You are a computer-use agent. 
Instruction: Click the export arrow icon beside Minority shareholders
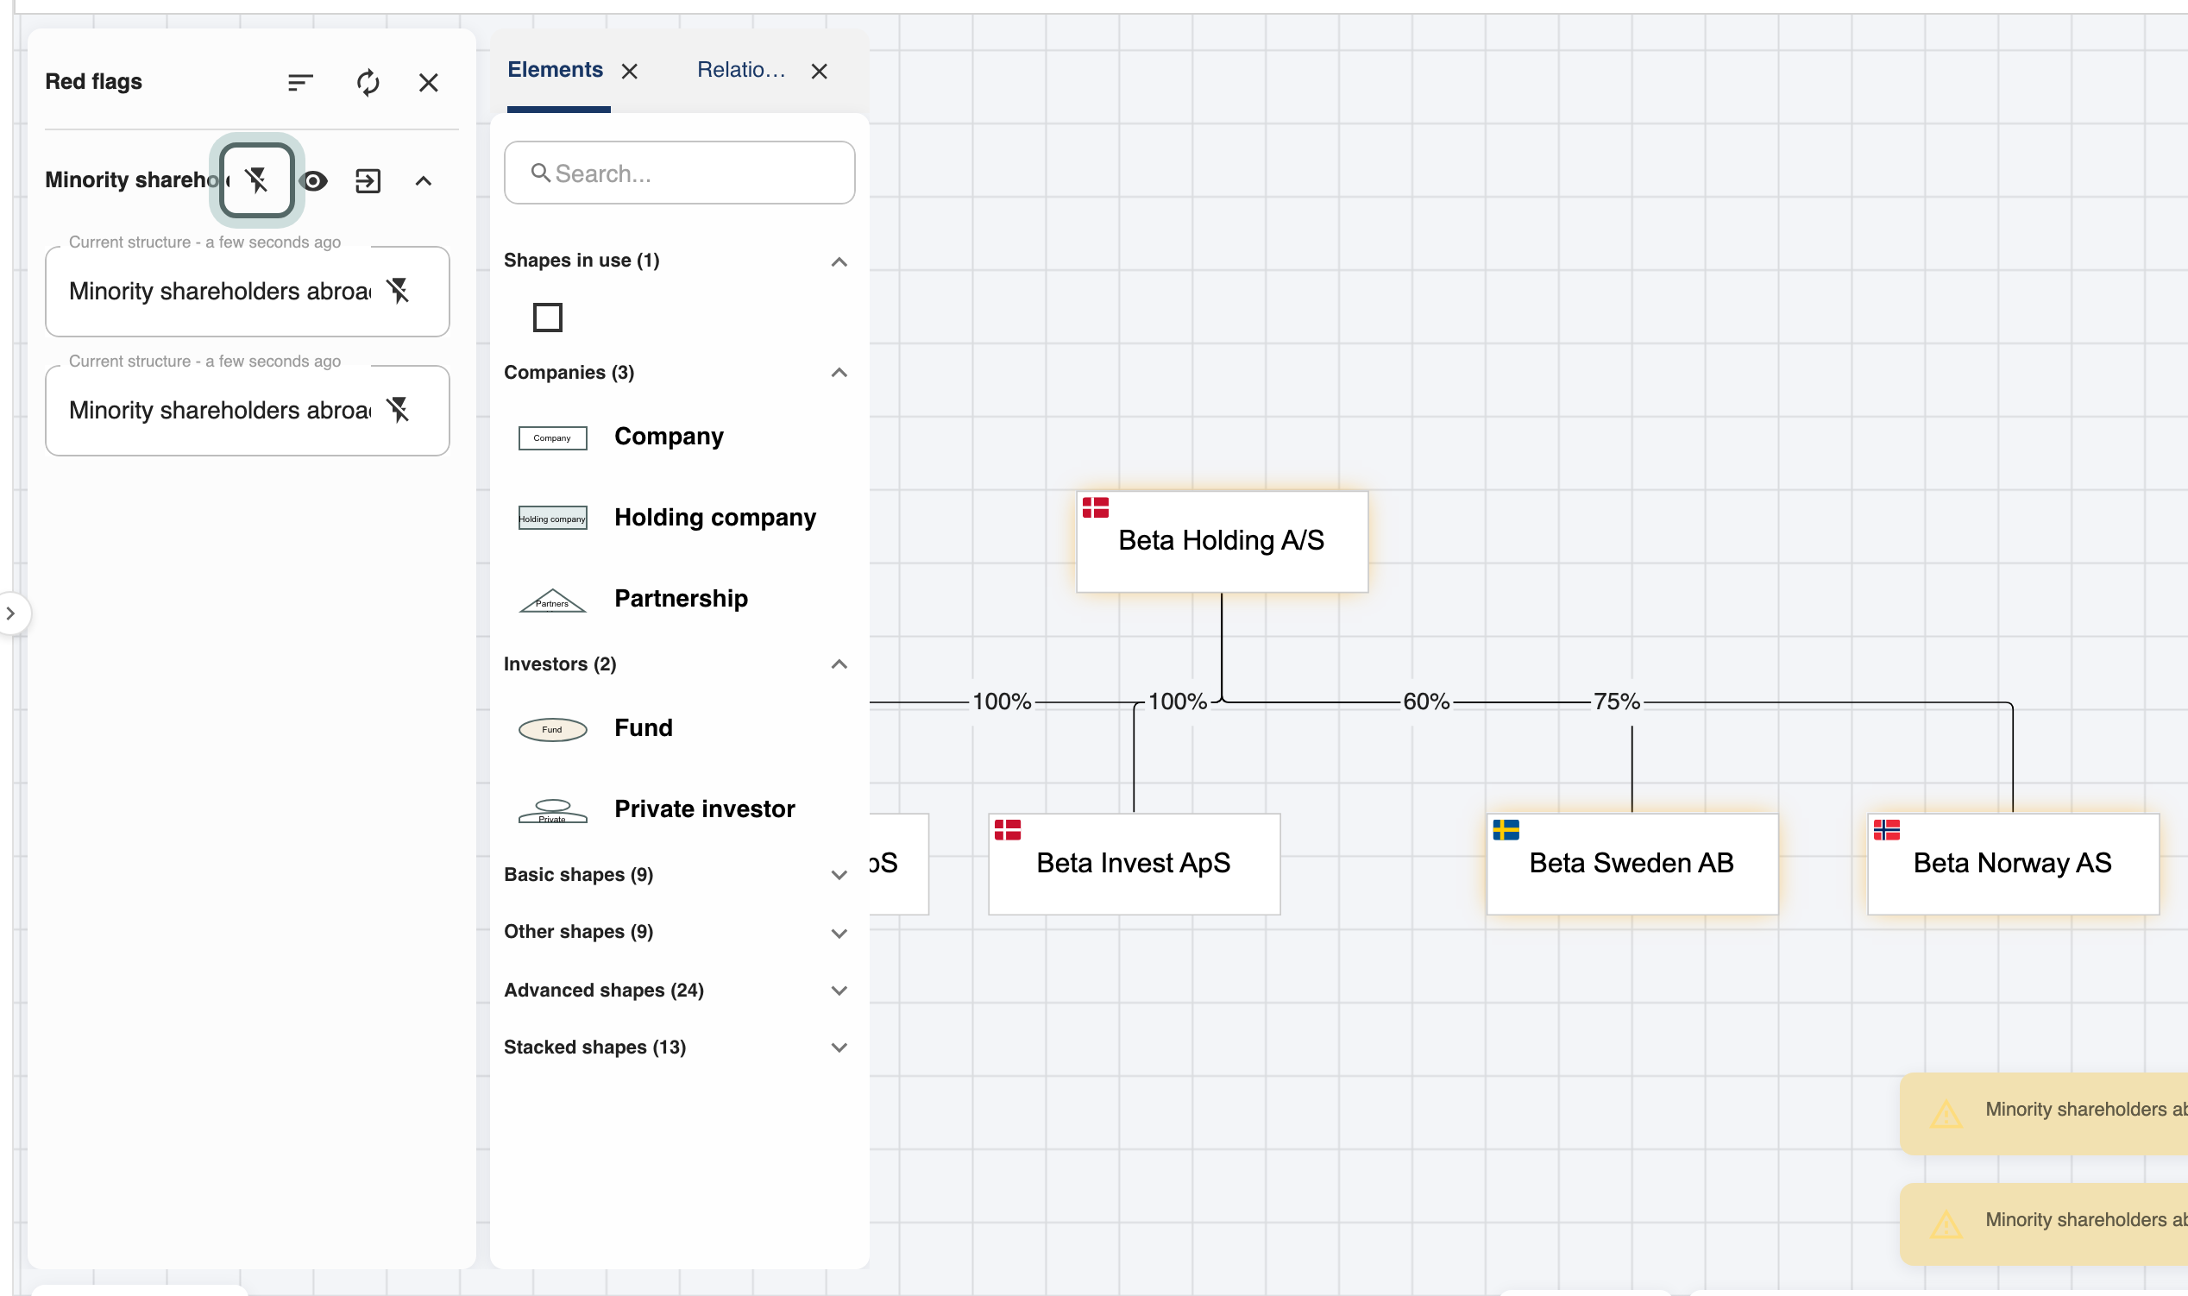click(368, 181)
